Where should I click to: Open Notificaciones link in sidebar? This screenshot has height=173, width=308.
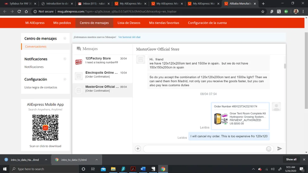coord(34,67)
